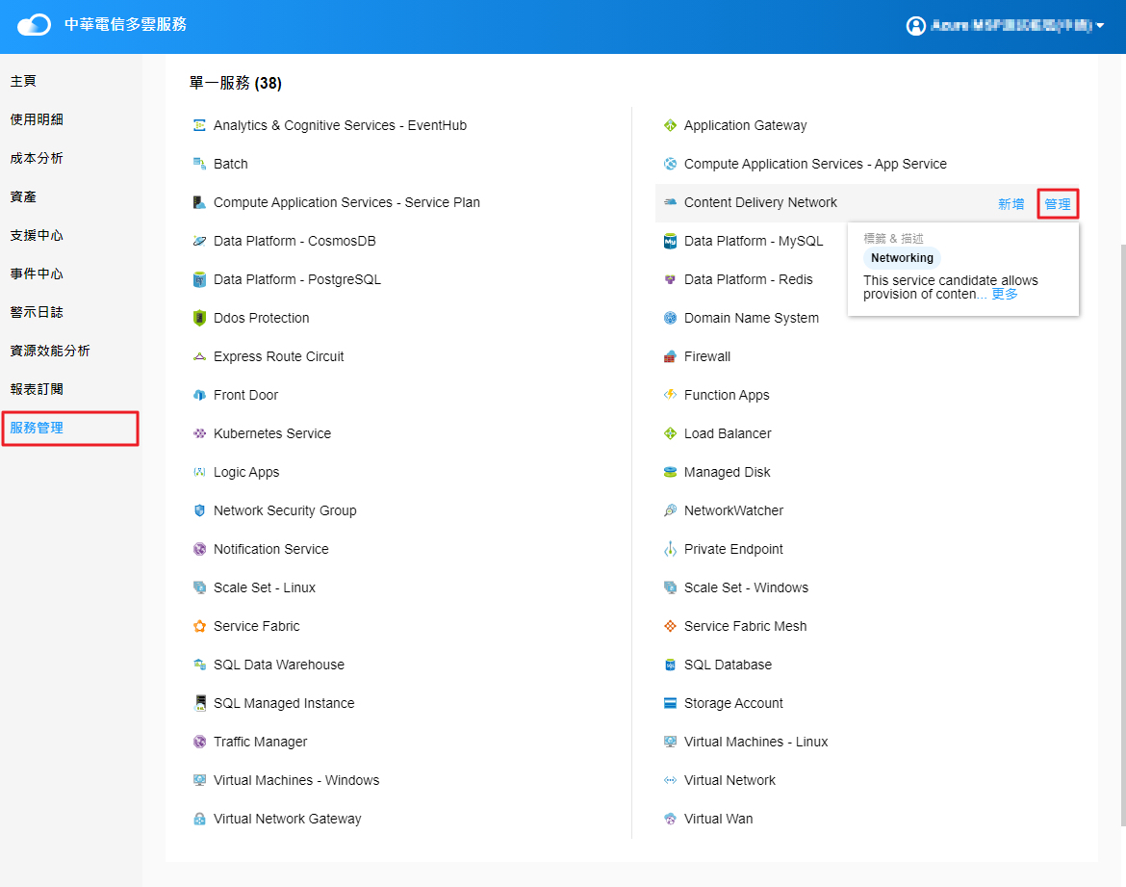
Task: Select Virtual Machines - Linux
Action: tap(755, 742)
